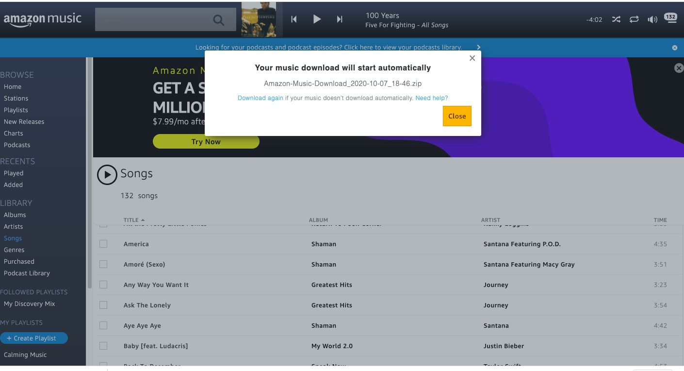Click the Journey artist in Any Way You Want It row

pyautogui.click(x=496, y=285)
